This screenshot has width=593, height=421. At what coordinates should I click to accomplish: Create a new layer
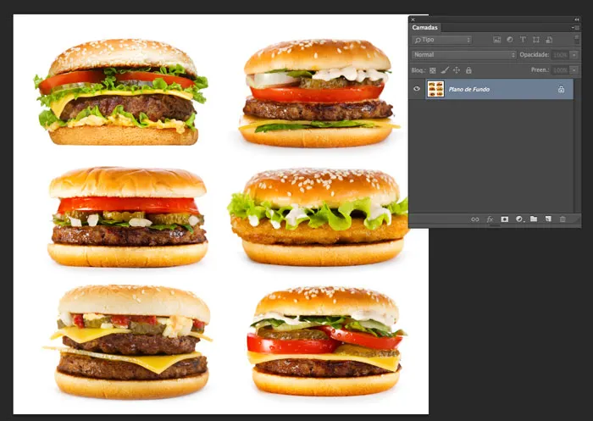[x=548, y=219]
